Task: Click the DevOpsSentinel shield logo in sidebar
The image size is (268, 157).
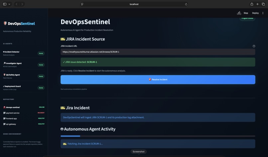Action: 5,23
